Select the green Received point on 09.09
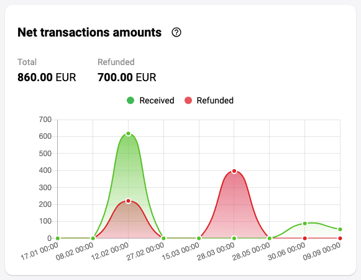Viewport: 361px width, 280px height. 340,229
